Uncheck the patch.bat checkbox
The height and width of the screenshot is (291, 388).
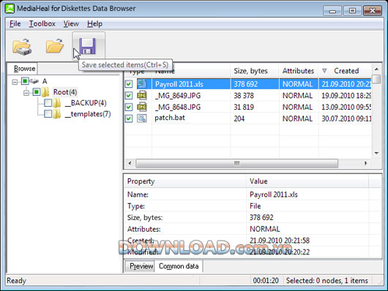pos(129,118)
